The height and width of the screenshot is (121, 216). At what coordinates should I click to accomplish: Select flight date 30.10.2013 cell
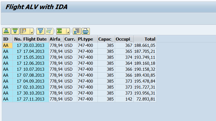pos(35,93)
